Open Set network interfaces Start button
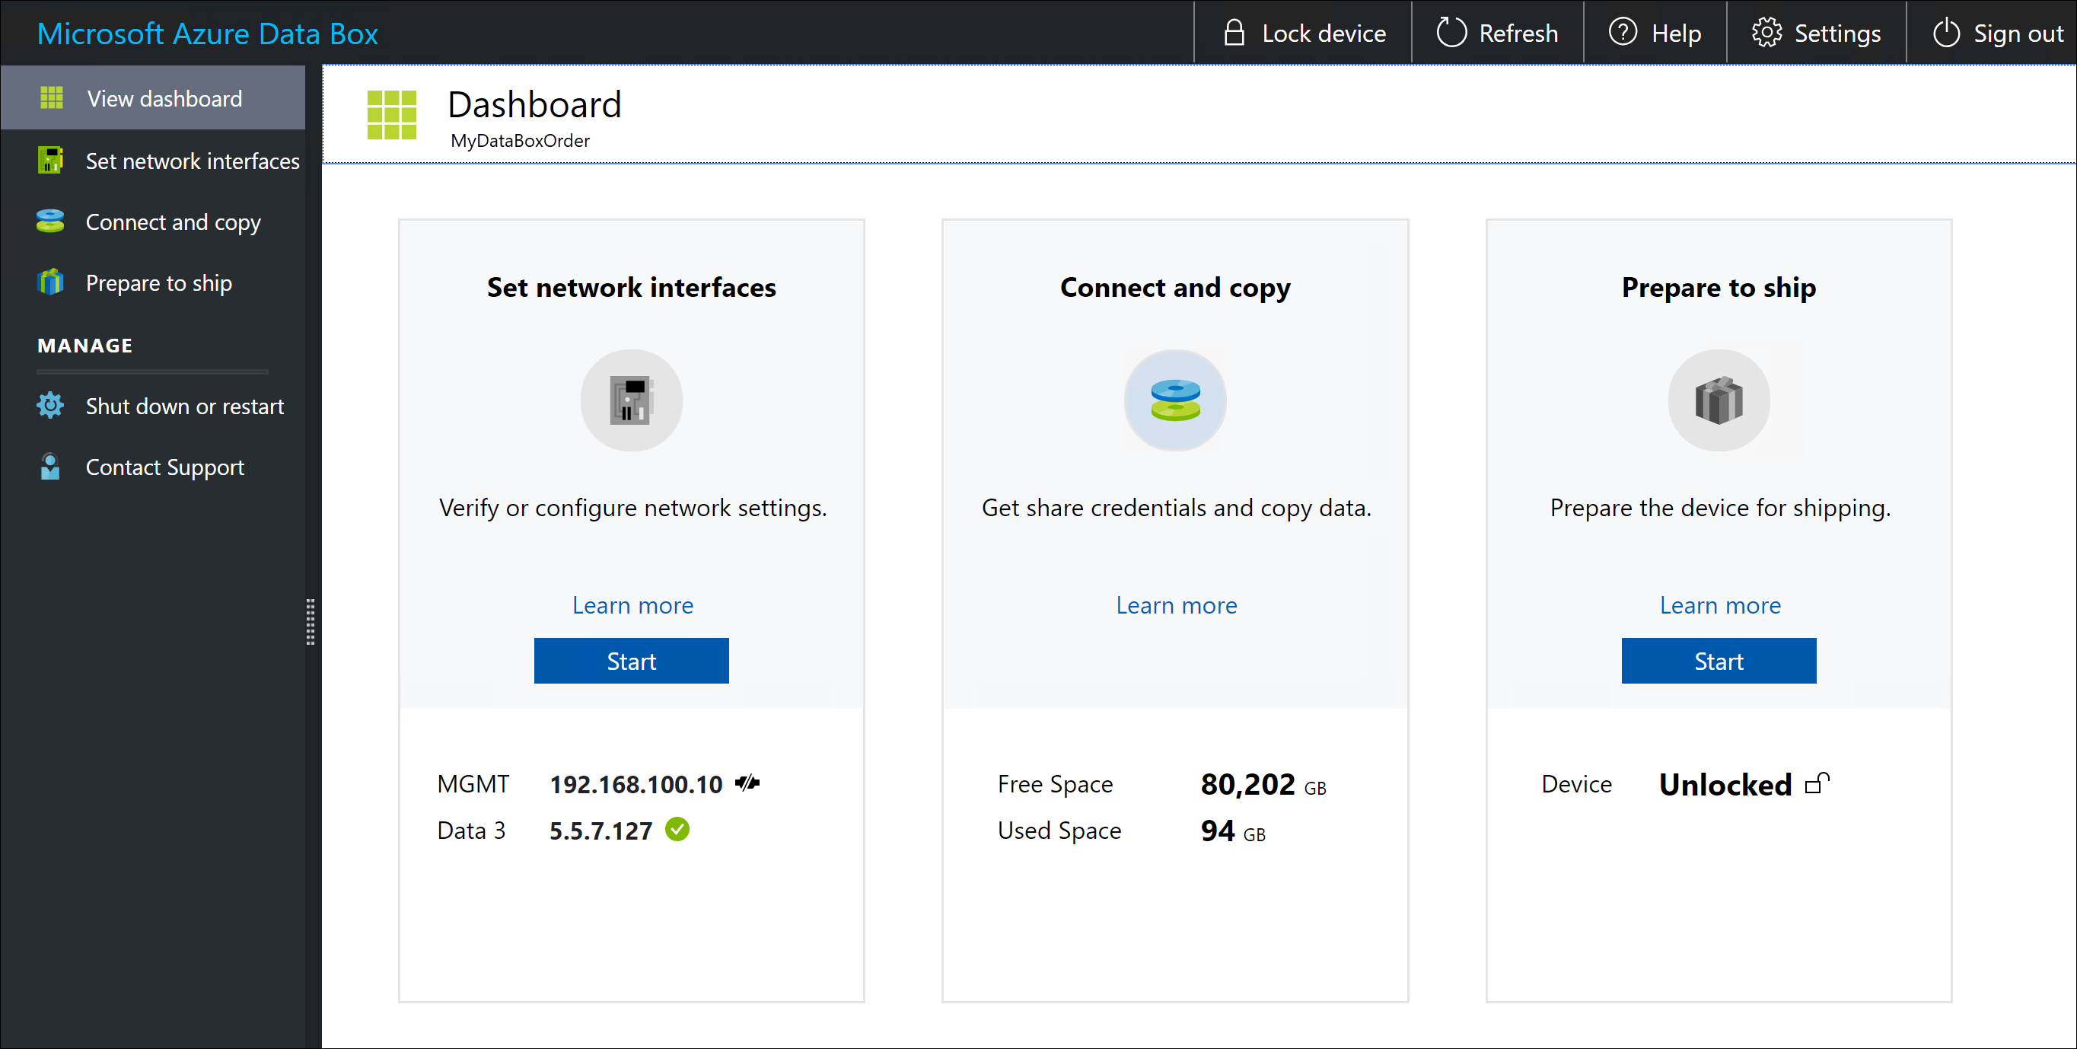Image resolution: width=2077 pixels, height=1049 pixels. (x=631, y=661)
